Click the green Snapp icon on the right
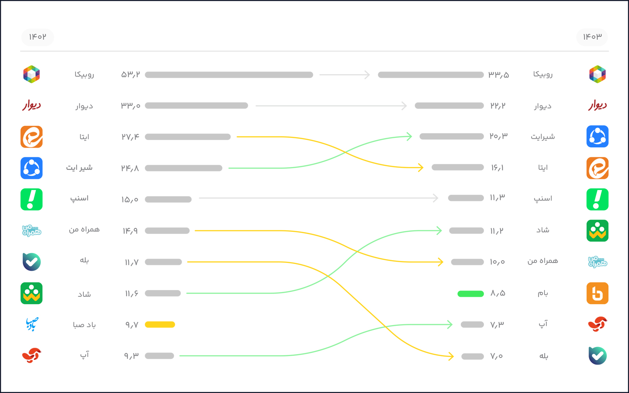 coord(597,199)
